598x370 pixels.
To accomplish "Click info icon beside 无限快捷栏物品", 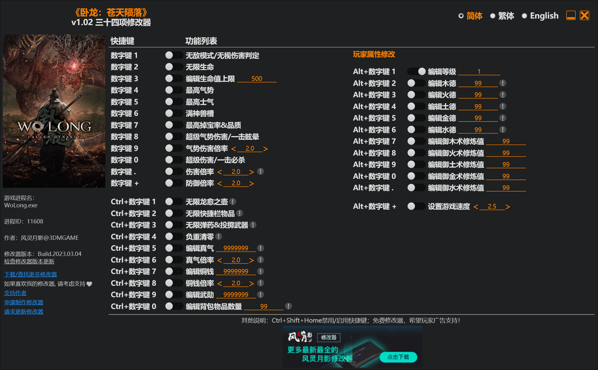I will (240, 213).
